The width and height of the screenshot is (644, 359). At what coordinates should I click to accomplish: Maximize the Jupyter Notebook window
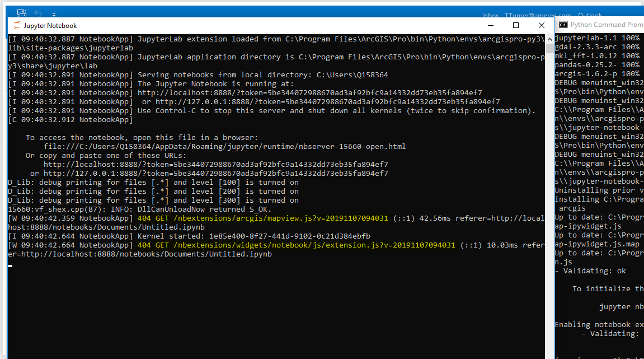[x=516, y=26]
